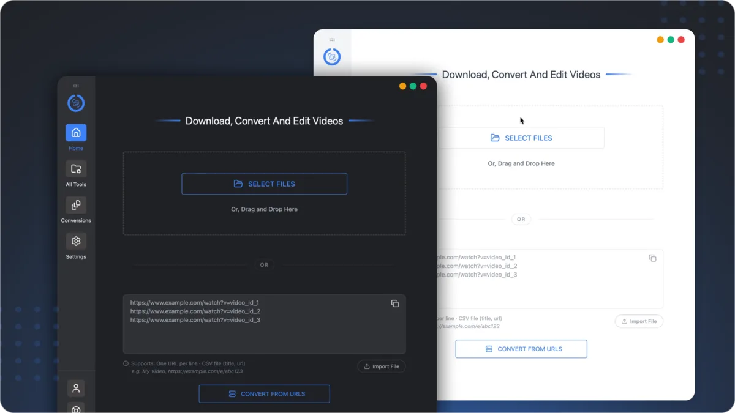Open All Tools from the sidebar

(x=76, y=169)
